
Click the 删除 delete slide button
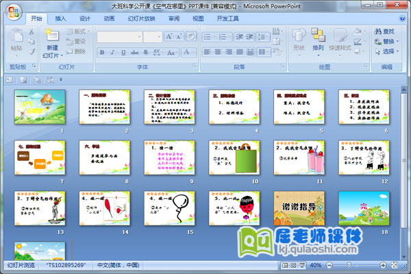(79, 51)
